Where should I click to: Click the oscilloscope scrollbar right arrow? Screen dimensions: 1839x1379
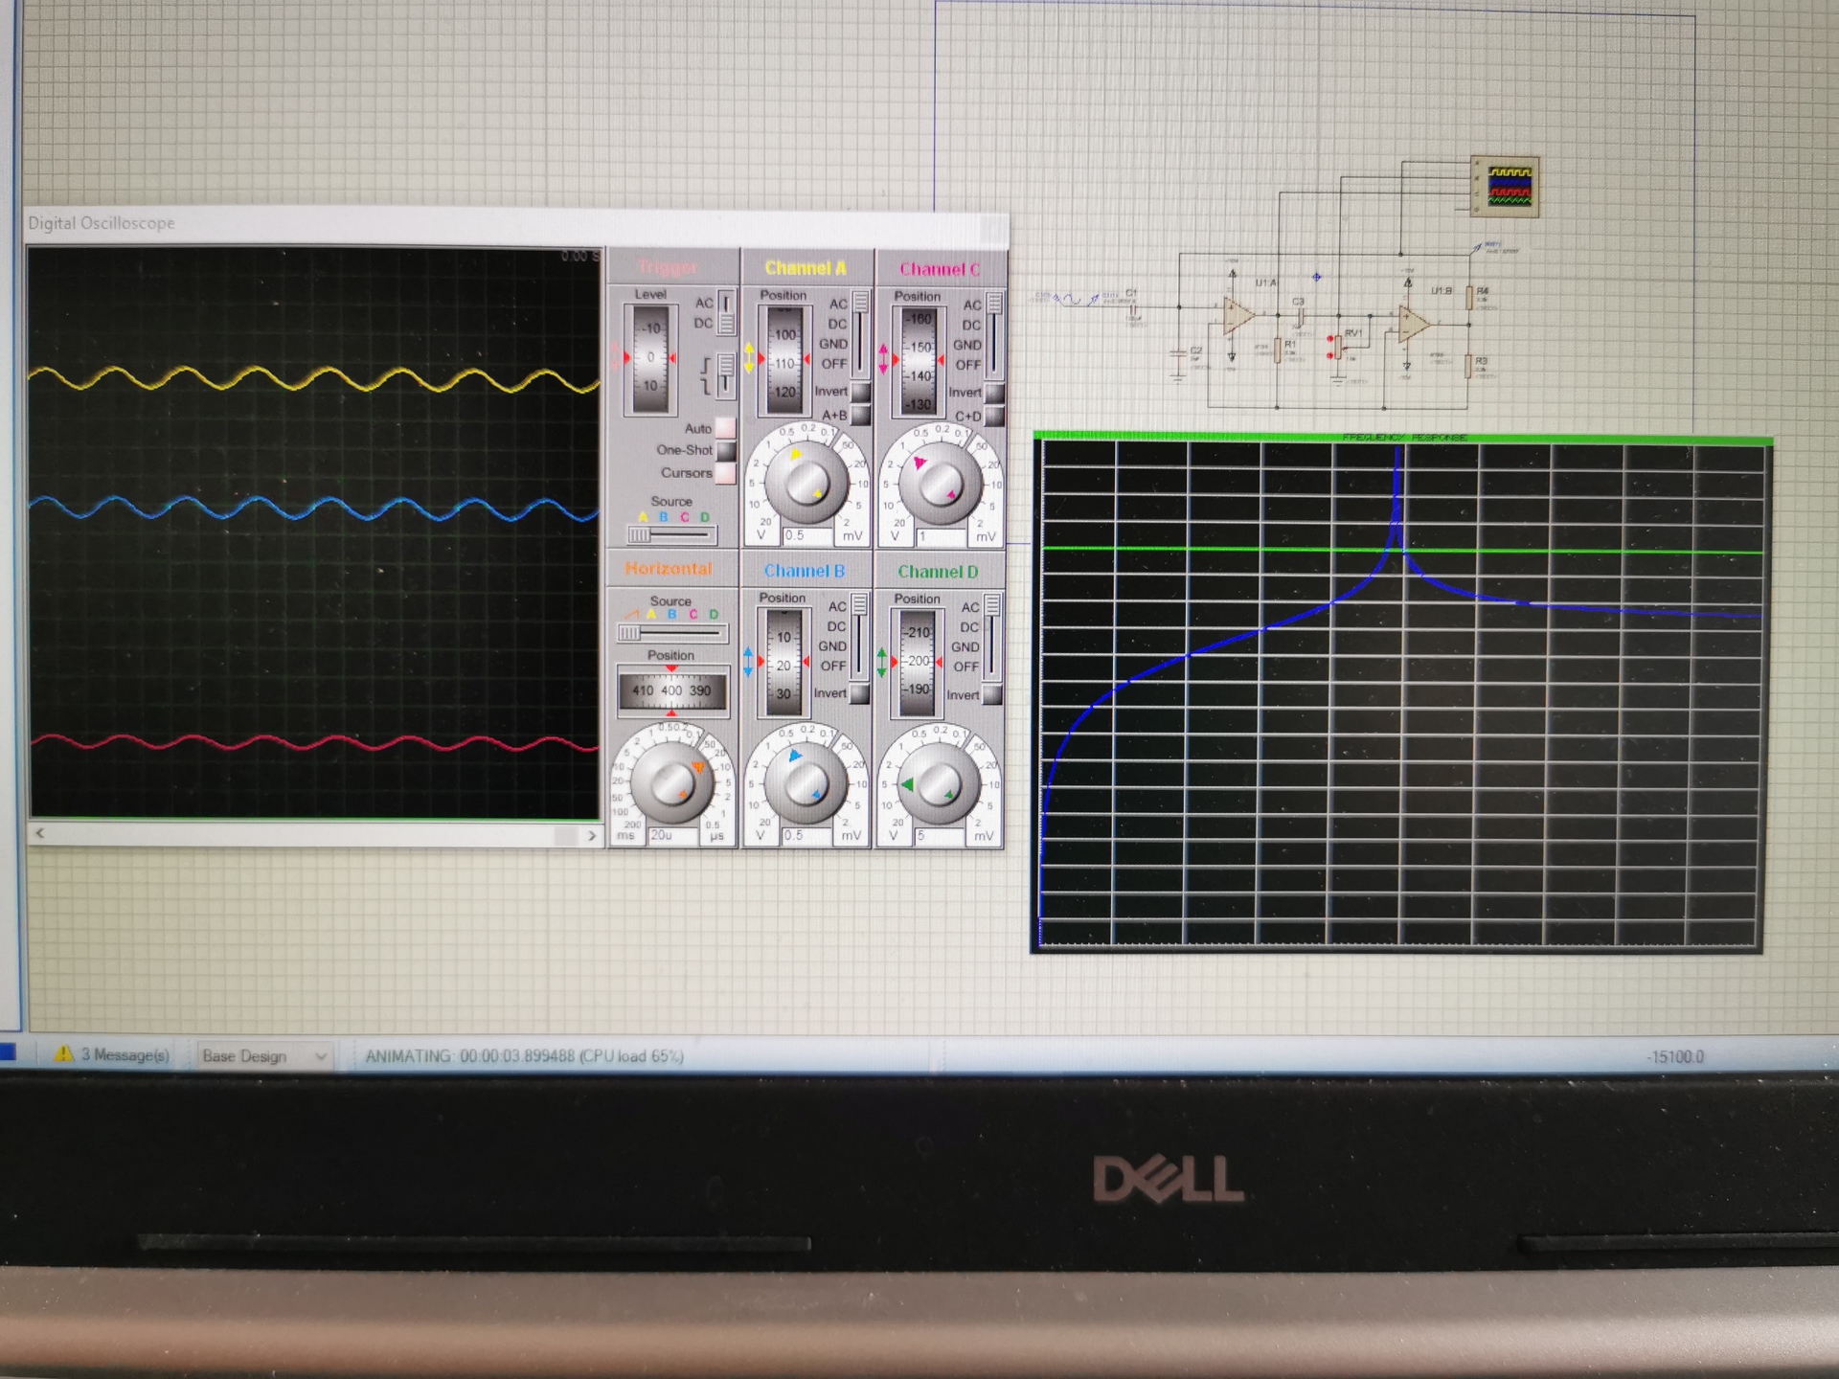(x=591, y=835)
